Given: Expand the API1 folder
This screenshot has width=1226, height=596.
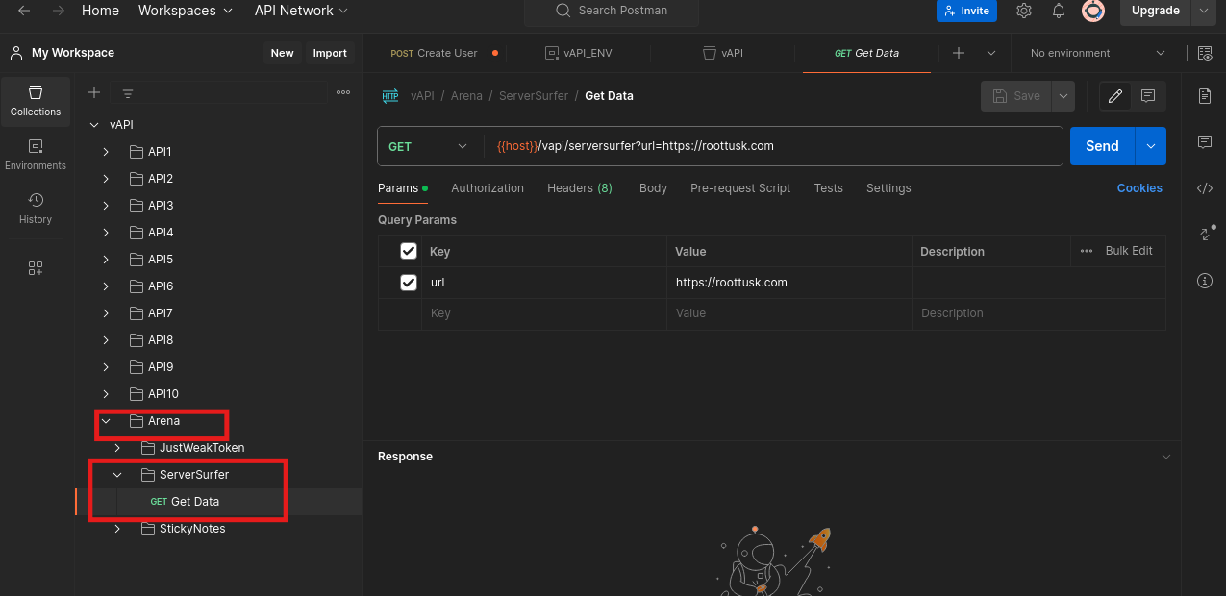Looking at the screenshot, I should (x=107, y=152).
